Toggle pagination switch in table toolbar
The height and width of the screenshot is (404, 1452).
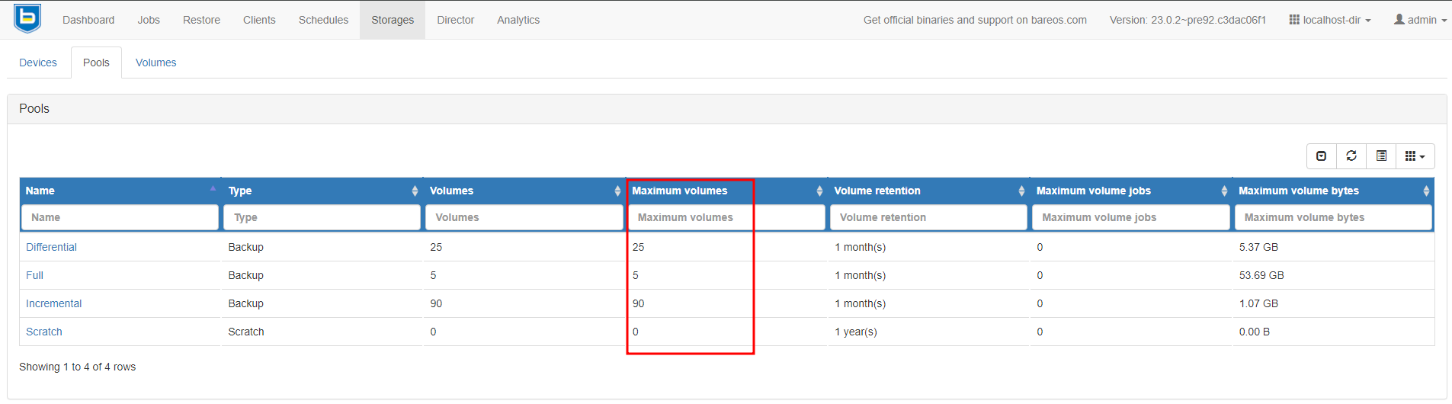point(1321,156)
